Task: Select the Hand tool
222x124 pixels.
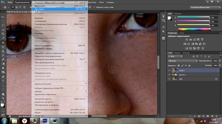Action: pyautogui.click(x=3, y=94)
